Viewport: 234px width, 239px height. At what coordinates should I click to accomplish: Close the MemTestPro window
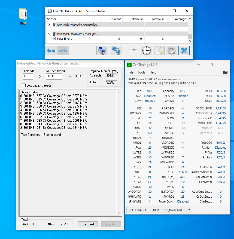(x=120, y=63)
